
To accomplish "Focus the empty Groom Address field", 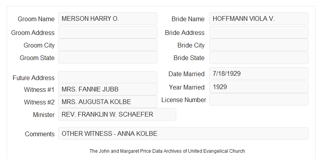I will 108,32.
